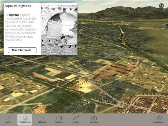Select the Territorium tab label
Screen dimensions: 168x126
[x=25, y=122]
